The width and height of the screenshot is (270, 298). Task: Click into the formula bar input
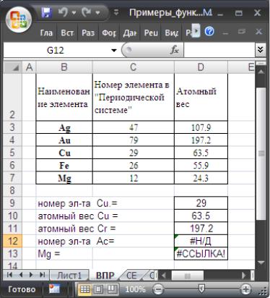coord(219,50)
